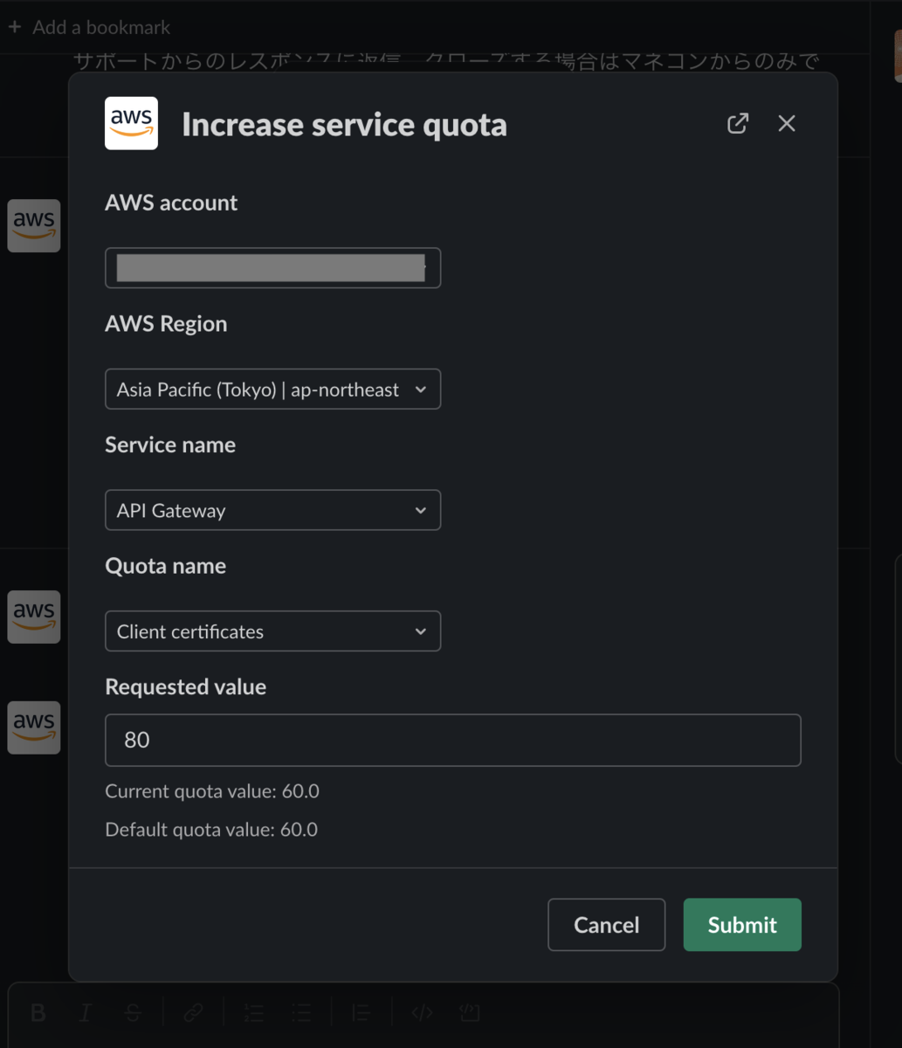
Task: Click the blockquote formatting icon
Action: (361, 1012)
